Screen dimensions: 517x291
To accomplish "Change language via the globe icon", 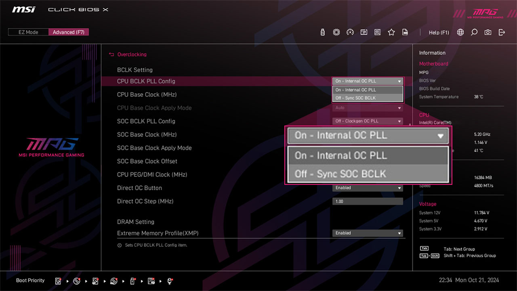I will pos(460,32).
